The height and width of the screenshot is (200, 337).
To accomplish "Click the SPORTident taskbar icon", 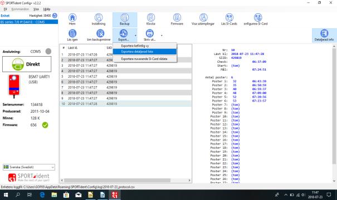I will [x=115, y=195].
